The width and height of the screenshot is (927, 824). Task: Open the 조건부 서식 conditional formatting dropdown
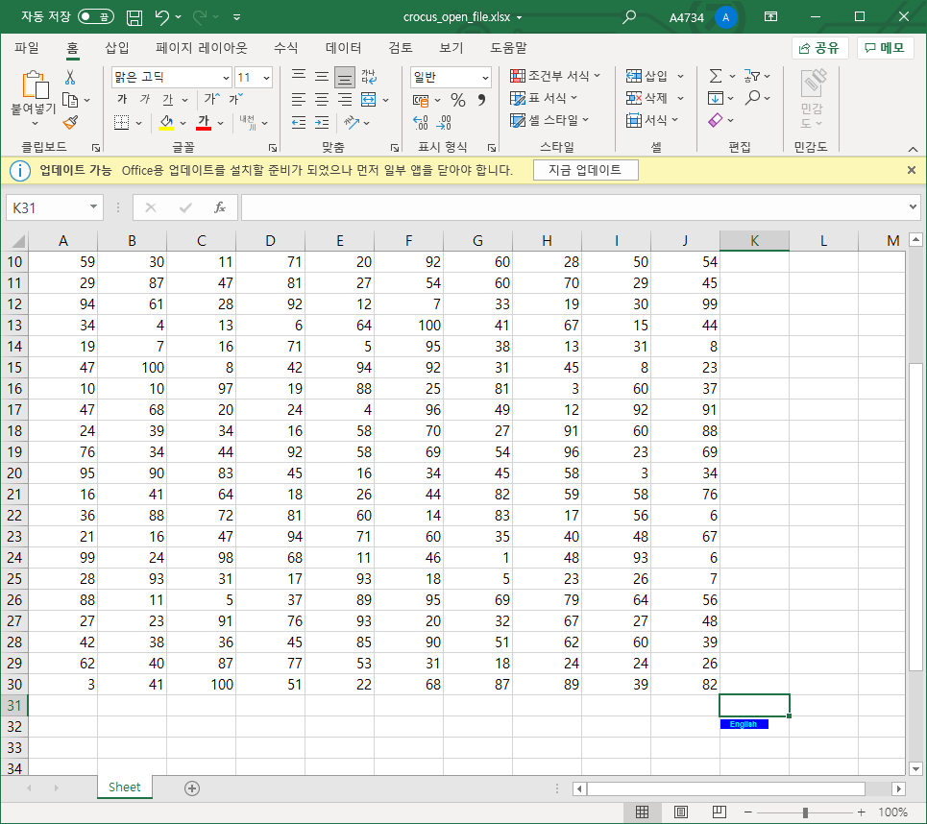click(x=555, y=76)
